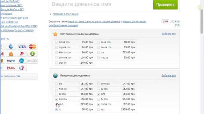Open the Bar для Firefox и IE7 link
The width and height of the screenshot is (204, 114).
tap(12, 9)
